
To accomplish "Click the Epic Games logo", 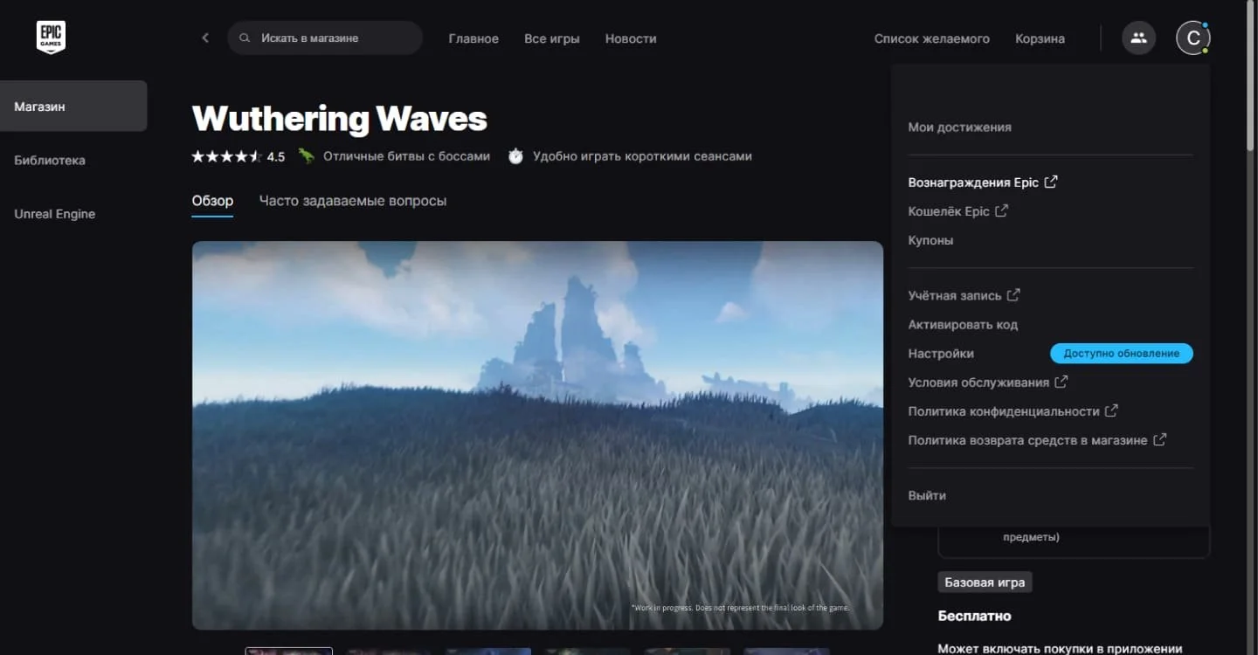I will tap(51, 38).
